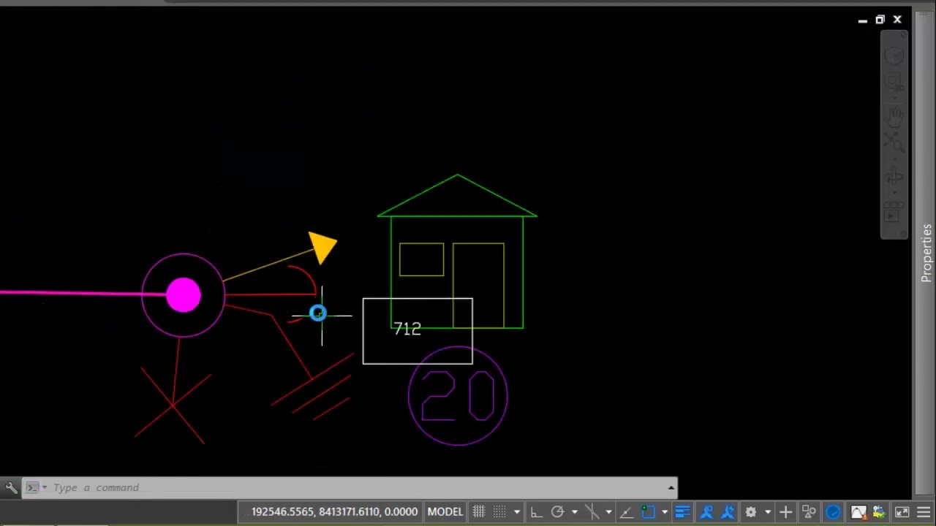Select the Pan hand tool
Image resolution: width=936 pixels, height=526 pixels.
894,115
